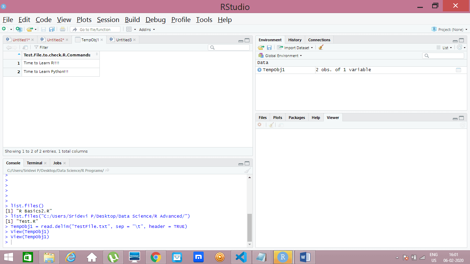Click the data viewer forward arrow
The width and height of the screenshot is (470, 264).
[14, 47]
